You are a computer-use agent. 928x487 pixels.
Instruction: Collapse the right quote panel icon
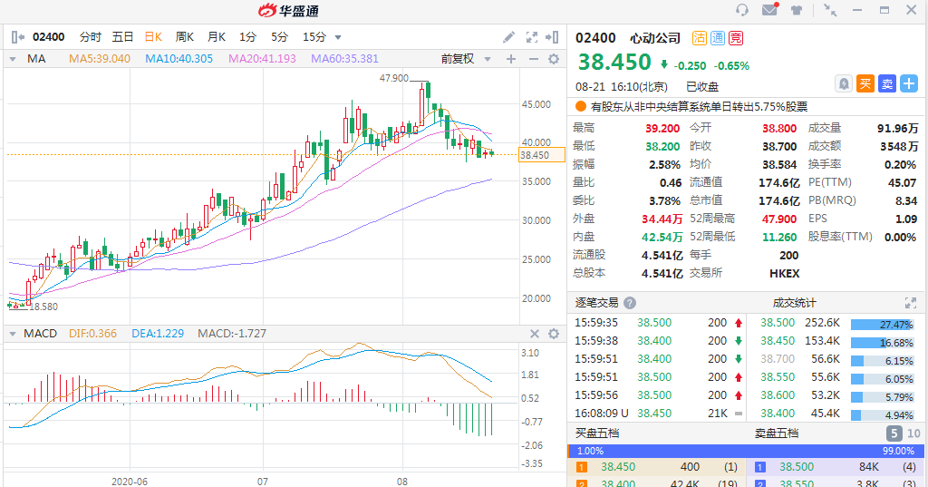pos(552,37)
